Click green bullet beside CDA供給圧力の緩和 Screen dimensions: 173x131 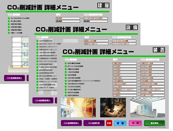[66, 87]
